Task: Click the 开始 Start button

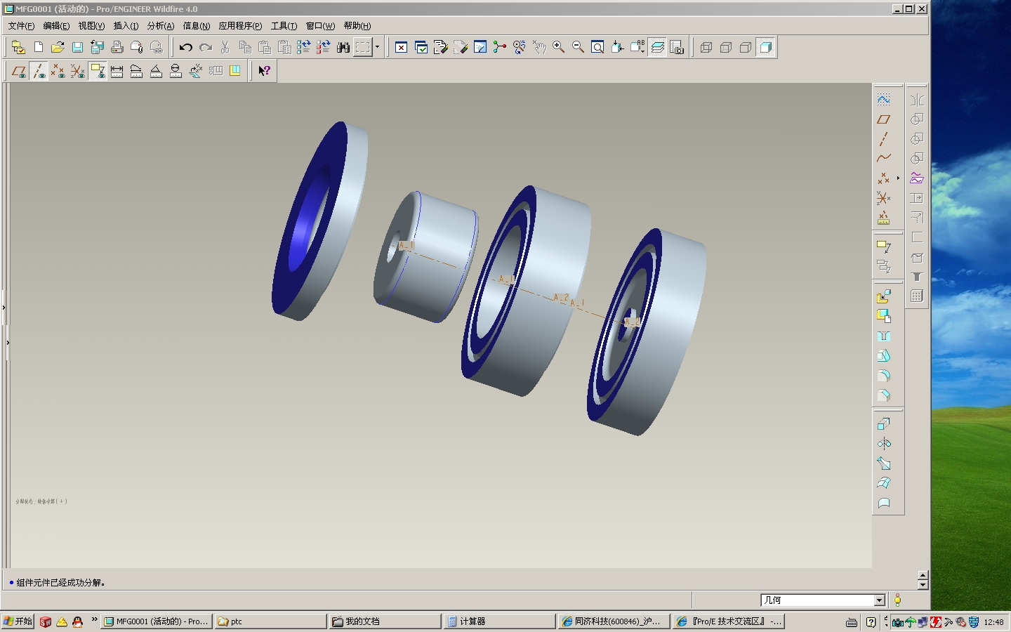Action: [18, 621]
